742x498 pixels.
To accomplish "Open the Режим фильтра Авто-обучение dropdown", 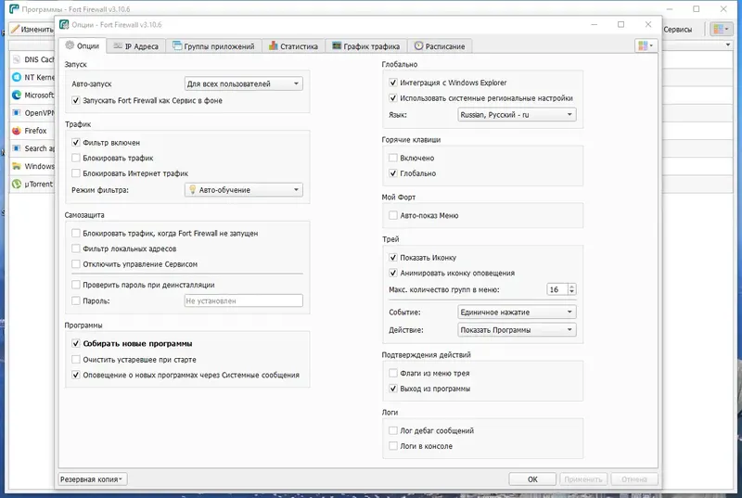I will tap(244, 190).
